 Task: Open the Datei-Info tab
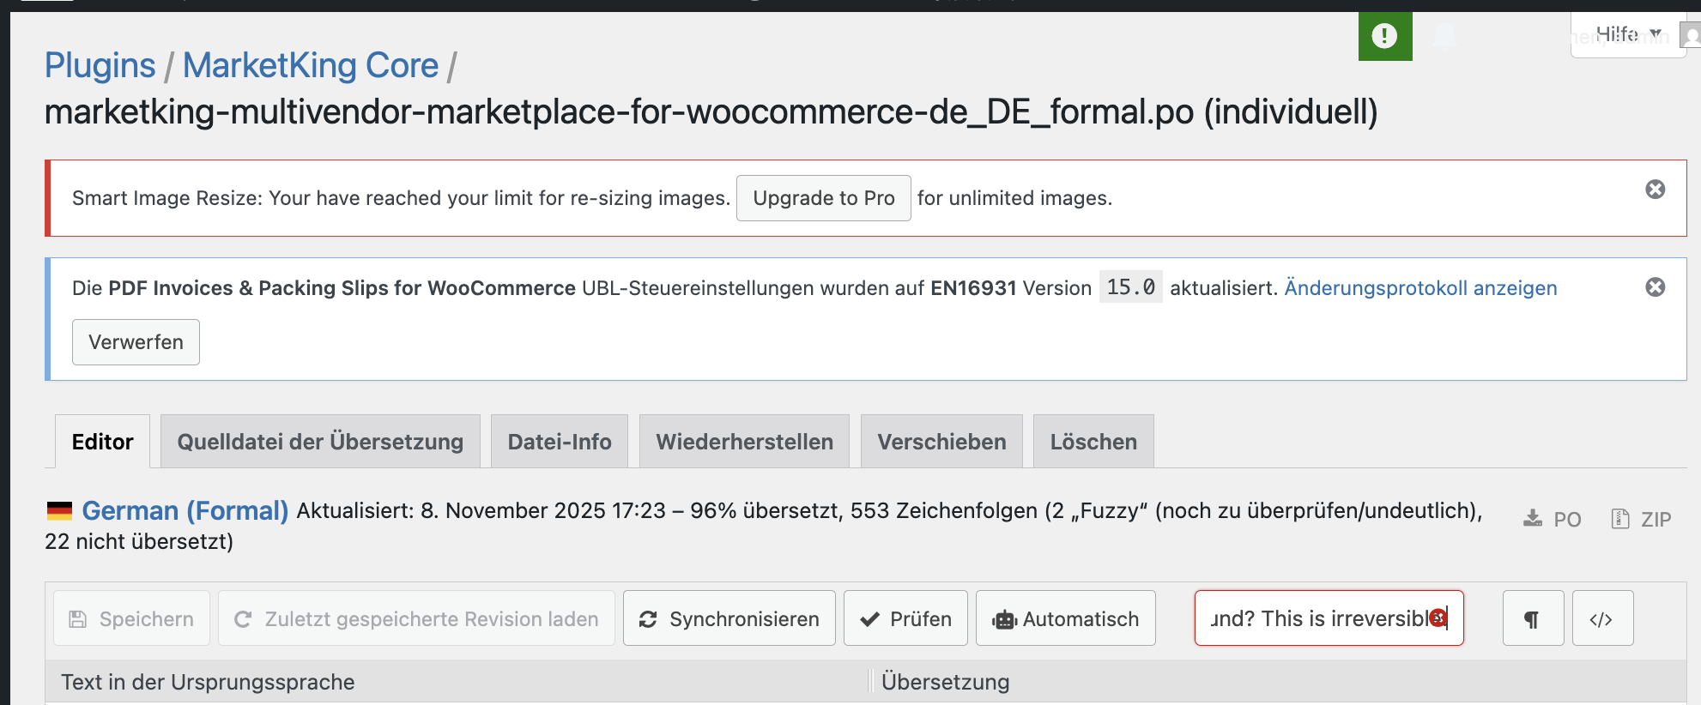coord(559,442)
